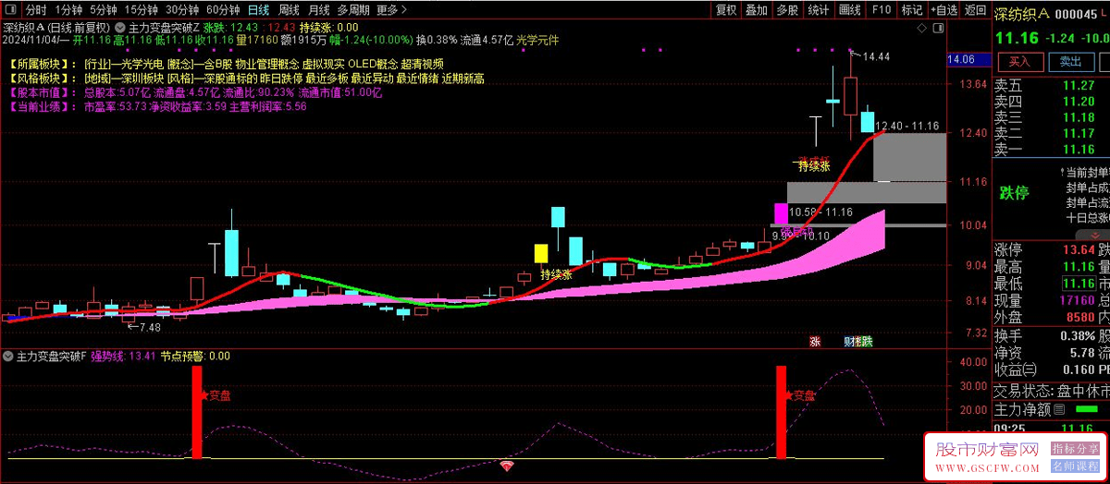The image size is (1110, 484).
Task: Click the green 跌停 status label
Action: [x=1014, y=193]
